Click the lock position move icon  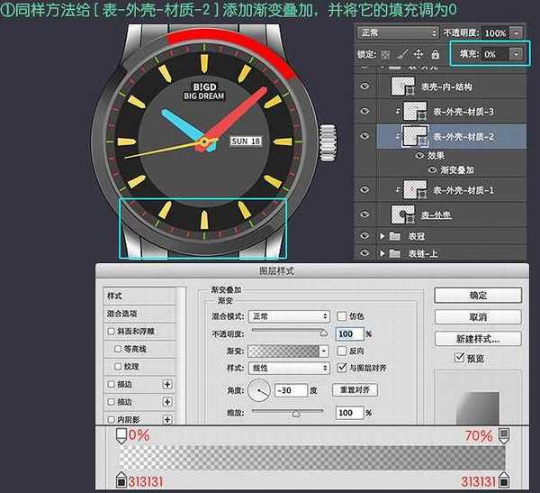pos(418,54)
